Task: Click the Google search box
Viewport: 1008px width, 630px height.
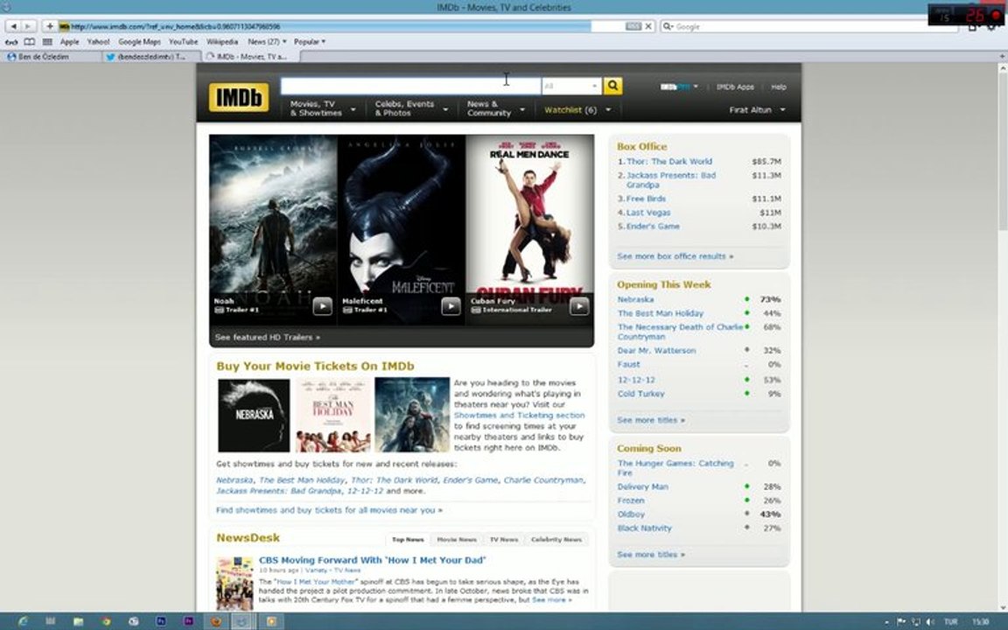Action: point(810,26)
